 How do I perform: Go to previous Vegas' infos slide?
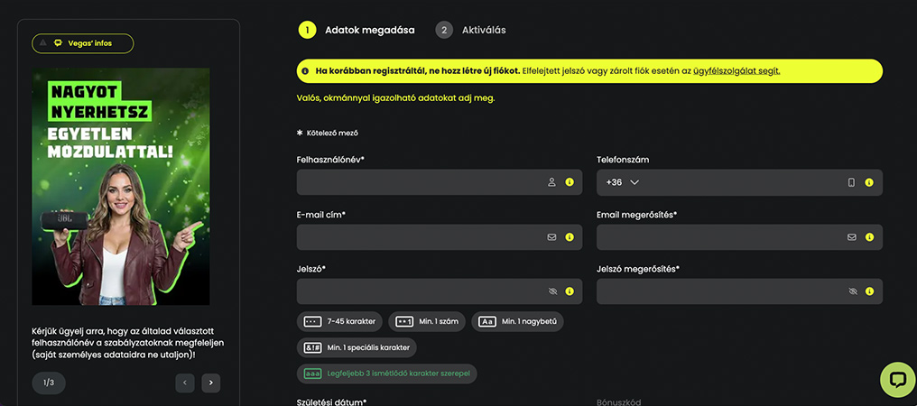coord(185,383)
